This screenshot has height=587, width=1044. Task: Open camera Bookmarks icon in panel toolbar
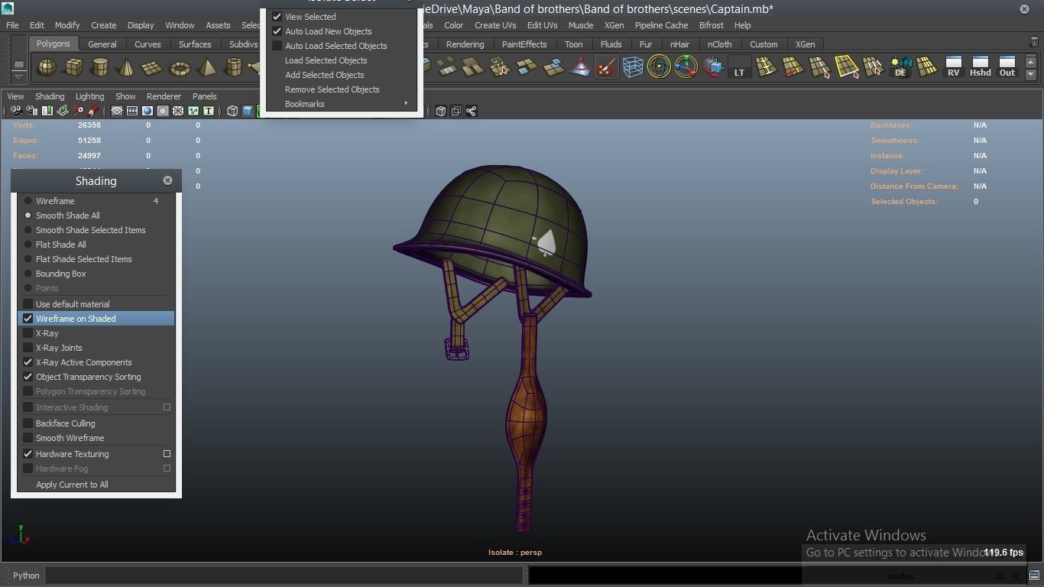click(47, 111)
